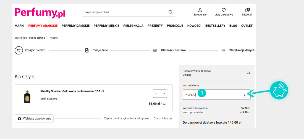This screenshot has width=304, height=139.
Task: Open NOWOŚCI menu
Action: click(194, 26)
